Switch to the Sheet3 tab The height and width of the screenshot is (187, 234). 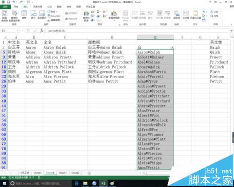click(37, 173)
